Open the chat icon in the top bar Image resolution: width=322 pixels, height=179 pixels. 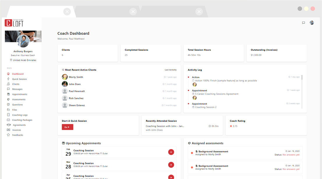point(303,22)
